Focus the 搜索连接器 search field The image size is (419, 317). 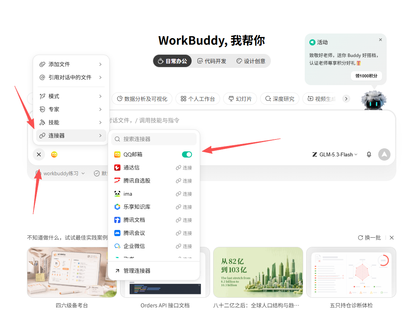154,139
